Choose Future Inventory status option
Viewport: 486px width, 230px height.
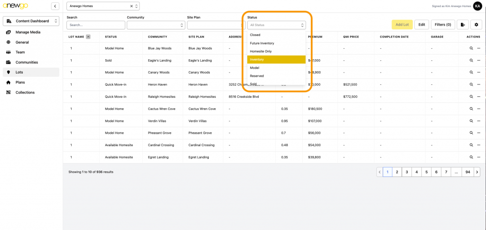click(x=276, y=43)
